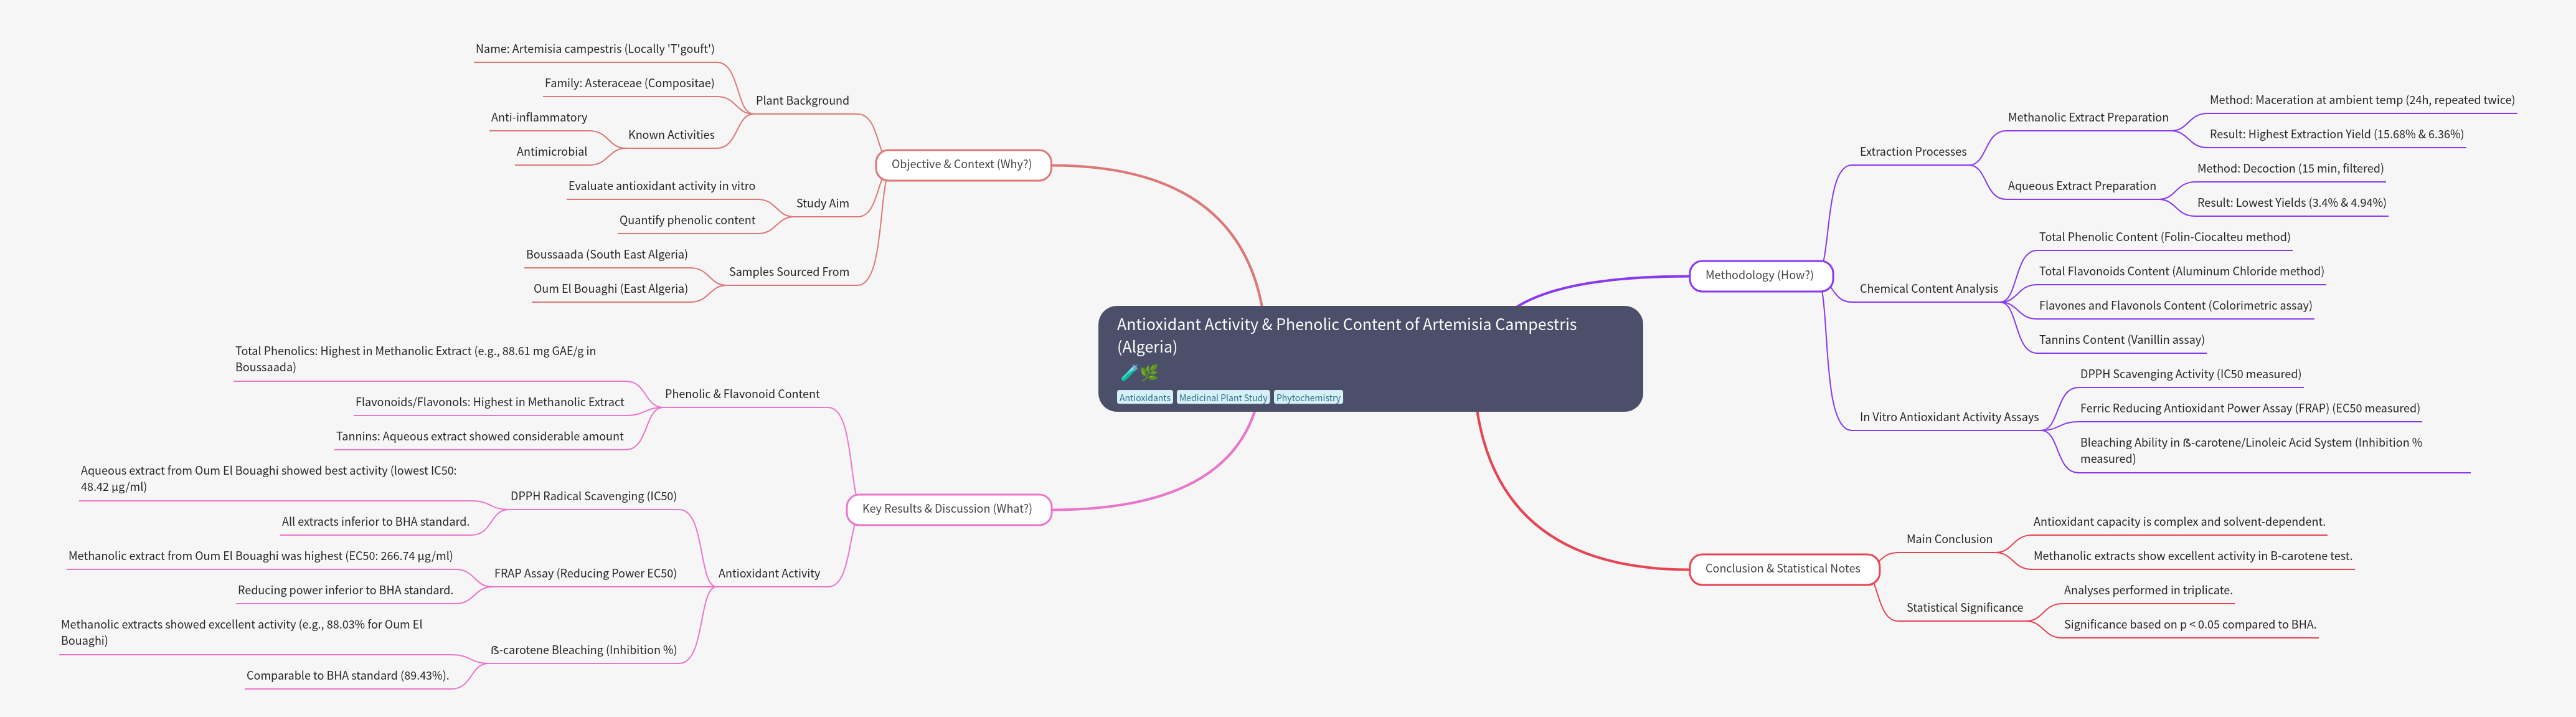
Task: Select In Vitro Antioxidant Activity Assays branch
Action: tap(1948, 417)
